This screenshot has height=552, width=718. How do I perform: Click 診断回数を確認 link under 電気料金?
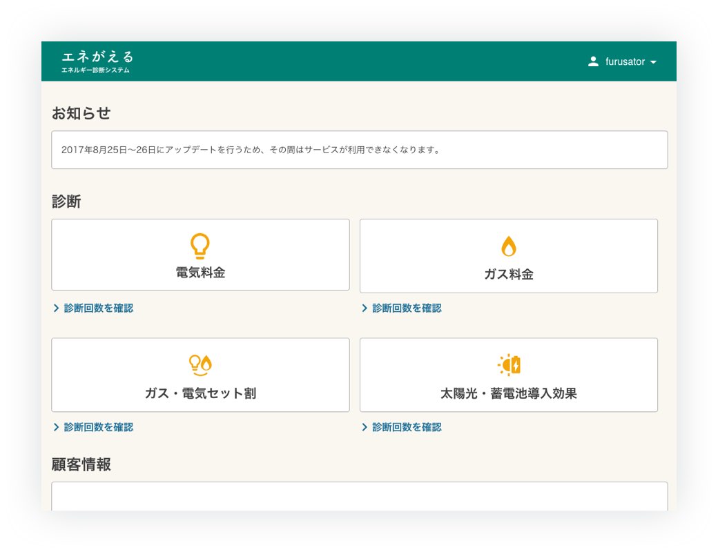point(99,308)
